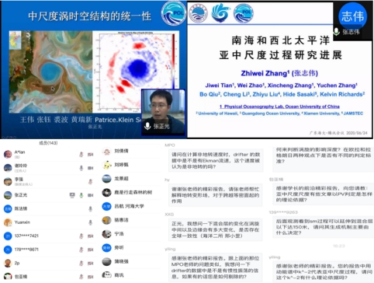Viewport: 374px width, 283px height.
Task: Click the screen-share icon next to 张正光
Action: (72, 195)
